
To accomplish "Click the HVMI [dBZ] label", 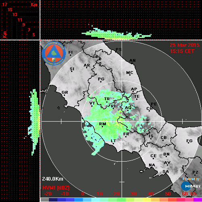I will click(56, 188).
